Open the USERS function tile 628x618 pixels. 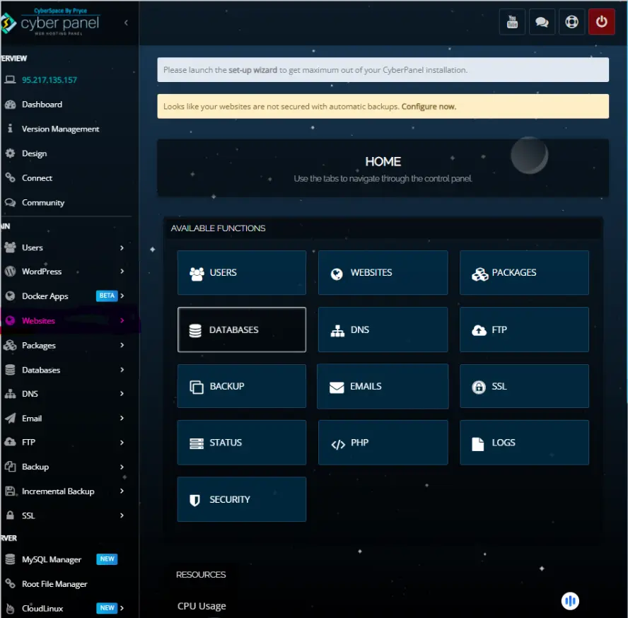coord(241,273)
